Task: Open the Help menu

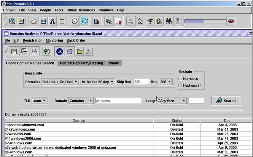Action: [x=121, y=10]
